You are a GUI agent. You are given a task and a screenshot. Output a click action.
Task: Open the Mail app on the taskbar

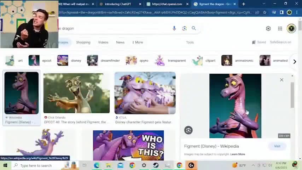[120, 165]
